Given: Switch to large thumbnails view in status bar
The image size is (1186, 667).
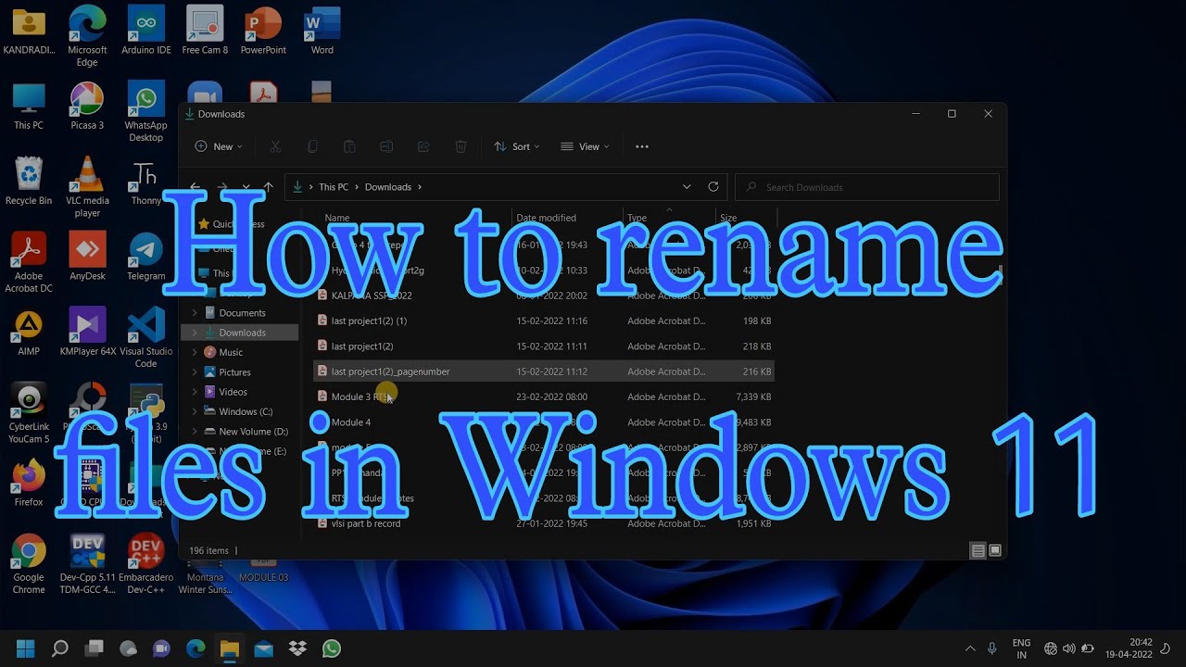Looking at the screenshot, I should click(995, 550).
